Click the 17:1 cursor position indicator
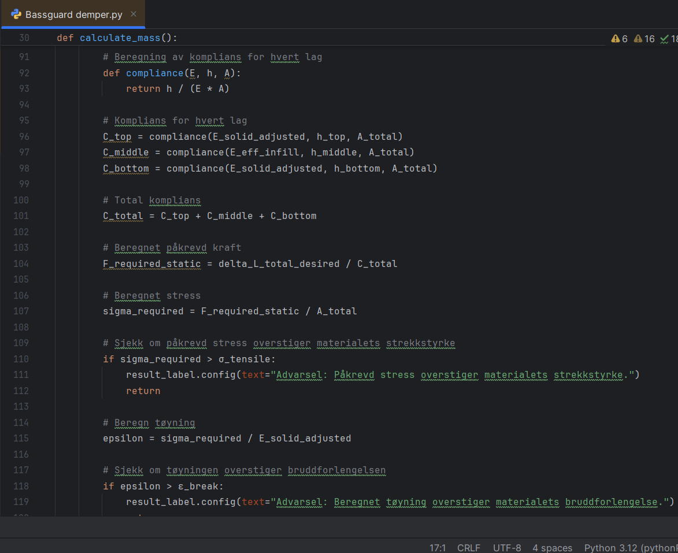The image size is (678, 553). tap(438, 548)
